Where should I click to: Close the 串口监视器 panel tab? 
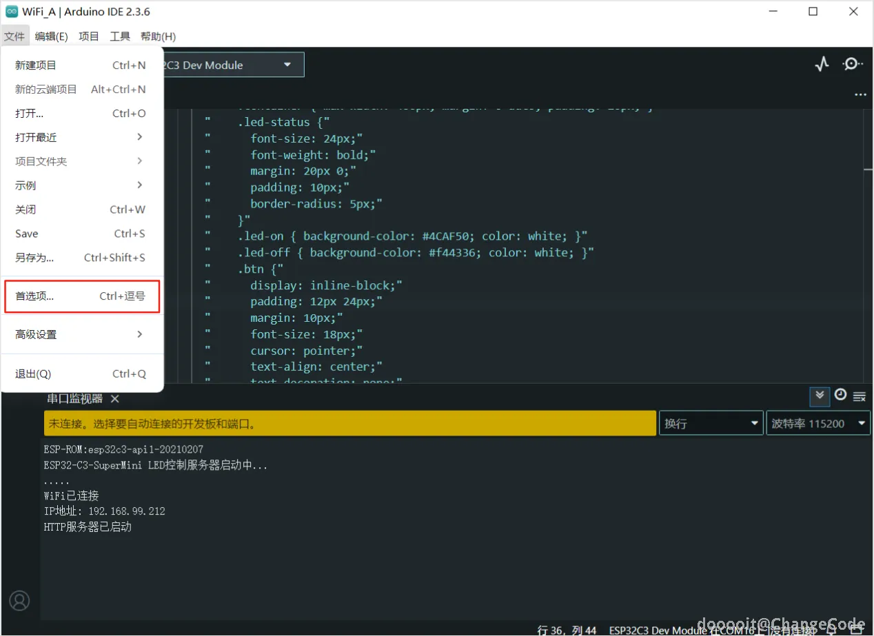[x=115, y=399]
